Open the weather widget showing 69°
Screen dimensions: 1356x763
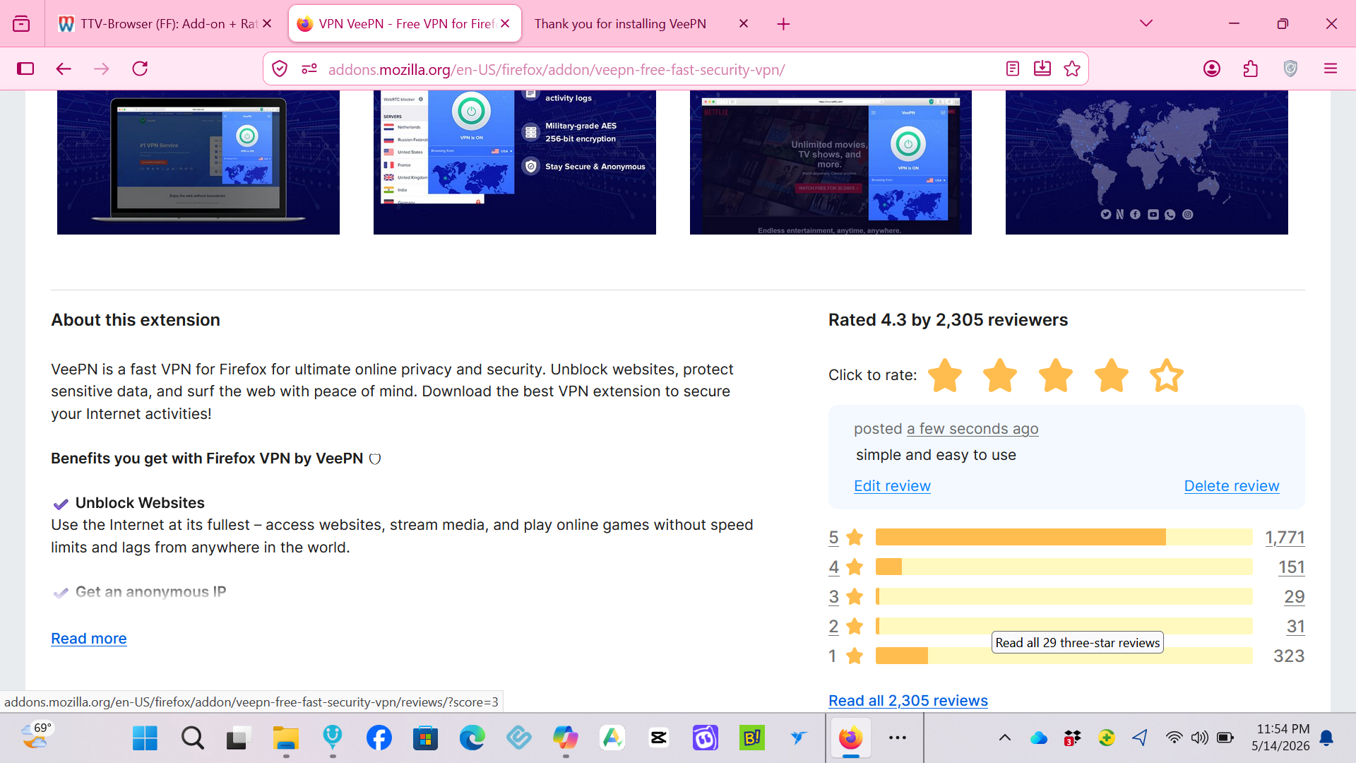tap(37, 736)
